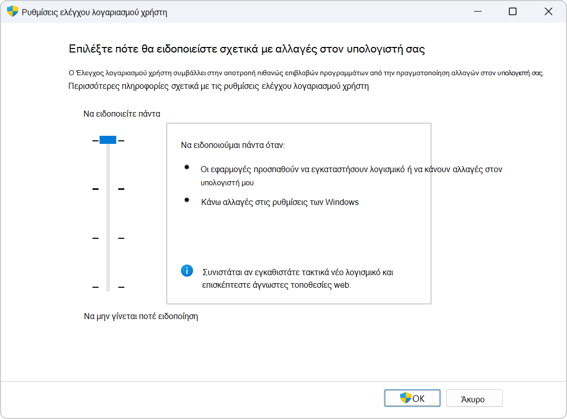Confirm settings with the OK button

pyautogui.click(x=412, y=398)
